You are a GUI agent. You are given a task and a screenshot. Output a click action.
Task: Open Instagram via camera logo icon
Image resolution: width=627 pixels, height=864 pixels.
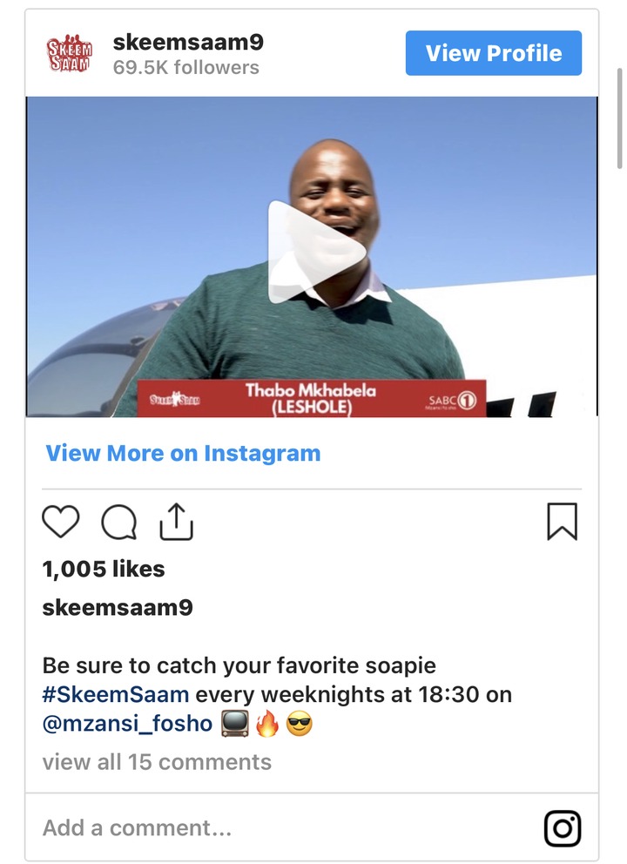tap(563, 828)
